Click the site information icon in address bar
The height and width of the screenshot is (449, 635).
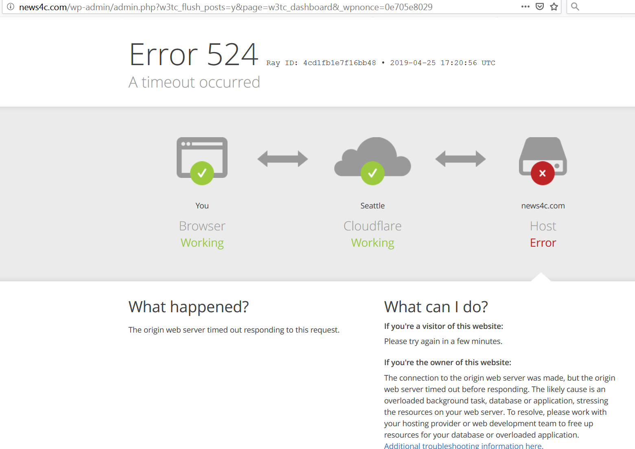[x=11, y=7]
